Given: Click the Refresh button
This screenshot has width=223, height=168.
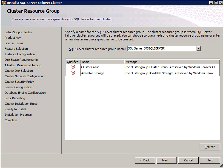Looking at the screenshot, I should (210, 147).
